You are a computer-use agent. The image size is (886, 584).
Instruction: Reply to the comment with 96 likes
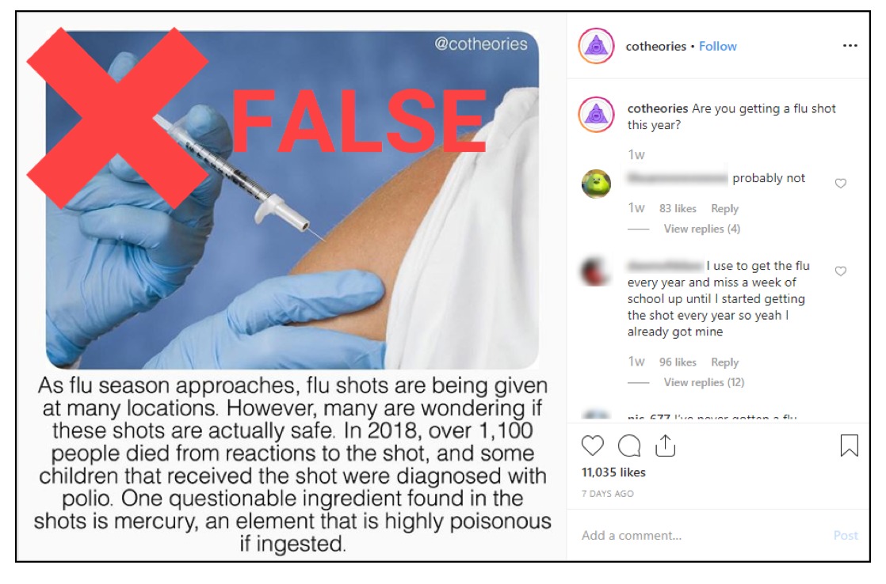click(x=724, y=362)
